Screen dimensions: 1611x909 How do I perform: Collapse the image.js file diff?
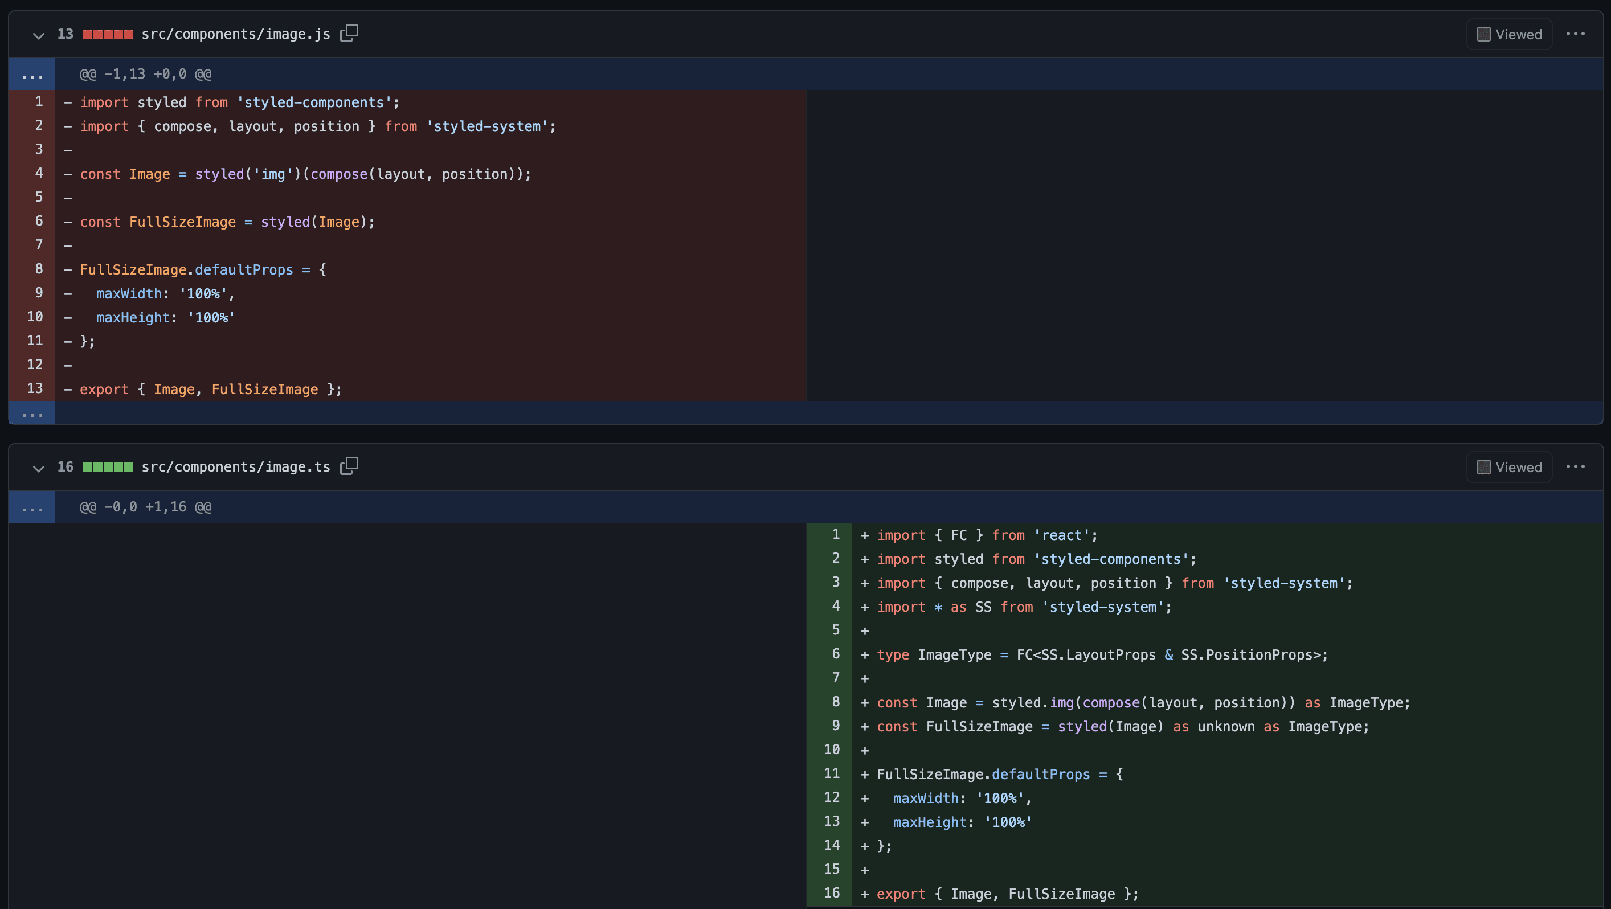coord(39,36)
